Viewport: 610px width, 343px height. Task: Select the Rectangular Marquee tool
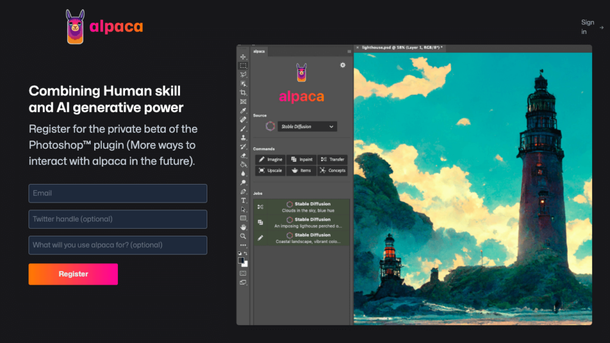pyautogui.click(x=243, y=66)
